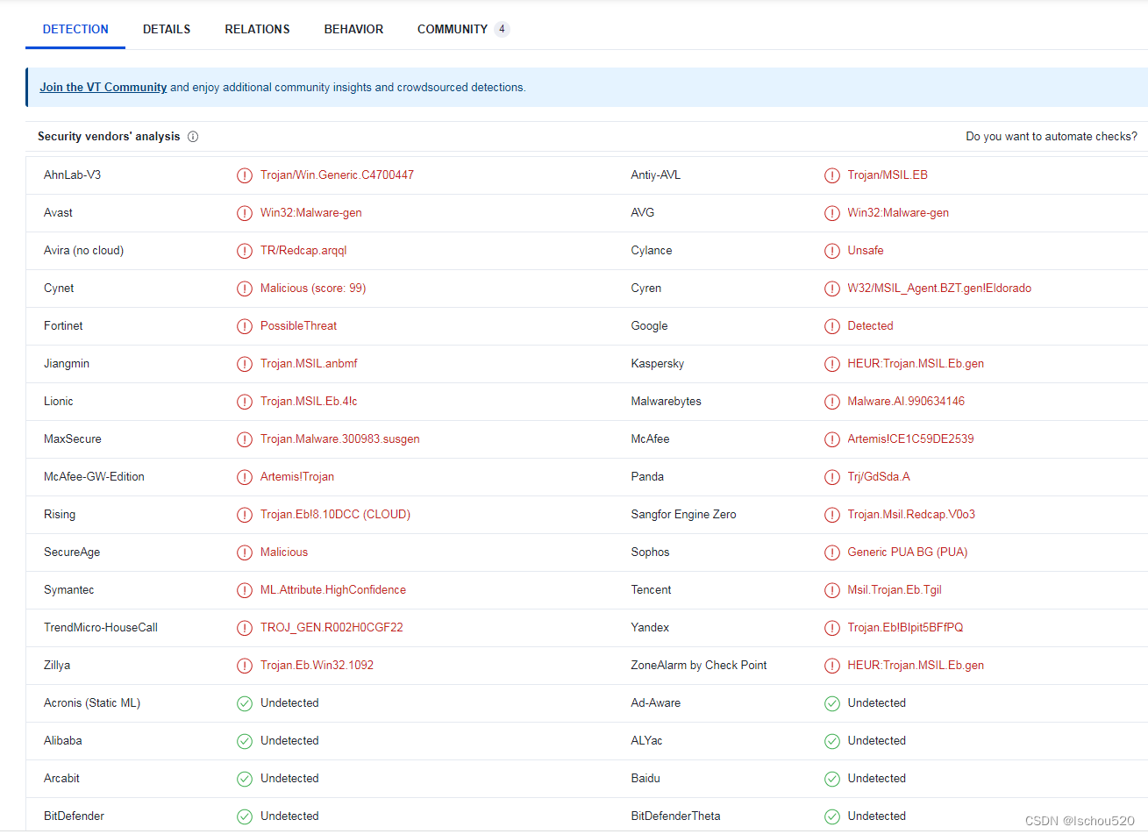
Task: Click the Sangfor Engine Zero vendor name
Action: (x=683, y=515)
